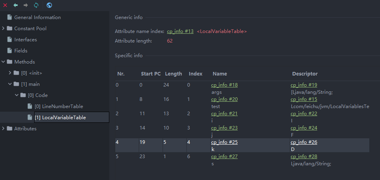Collapse the [1] main method node
380x180 pixels.
tap(10, 84)
